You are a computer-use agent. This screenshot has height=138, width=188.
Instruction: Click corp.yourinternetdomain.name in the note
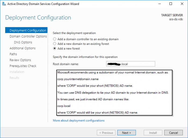pos(78,79)
